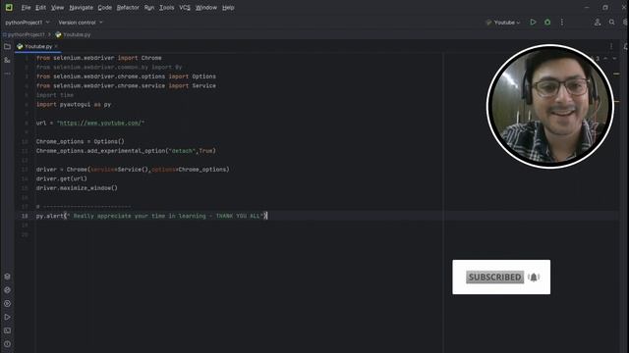The image size is (629, 353).
Task: Open the account profile icon in the toolbar
Action: [x=598, y=23]
